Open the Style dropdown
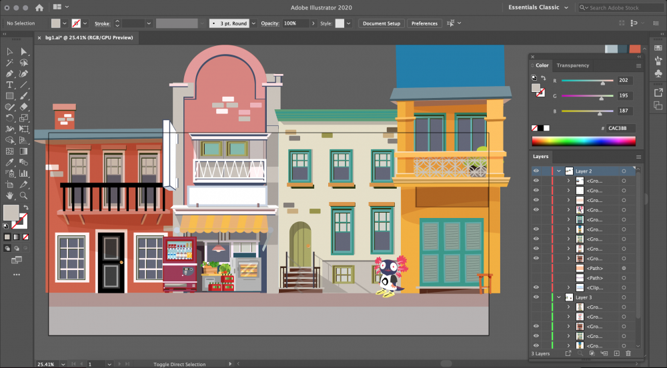 (348, 23)
